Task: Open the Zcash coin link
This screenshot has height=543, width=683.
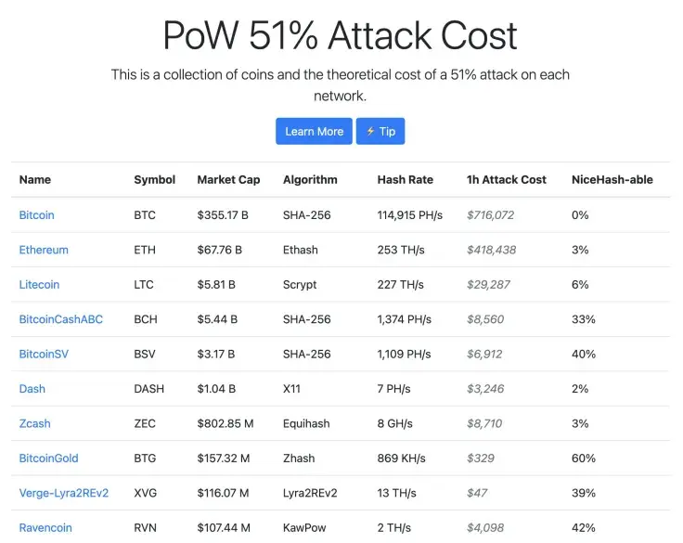Action: coord(35,423)
